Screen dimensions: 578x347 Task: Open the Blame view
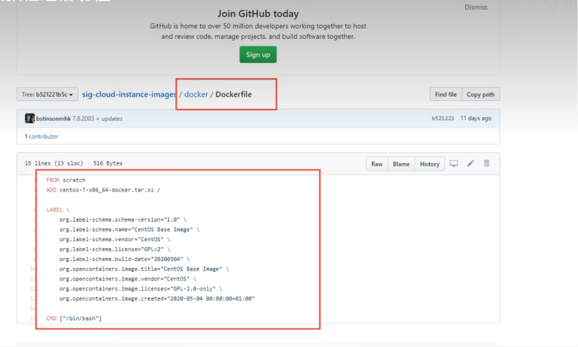coord(401,164)
